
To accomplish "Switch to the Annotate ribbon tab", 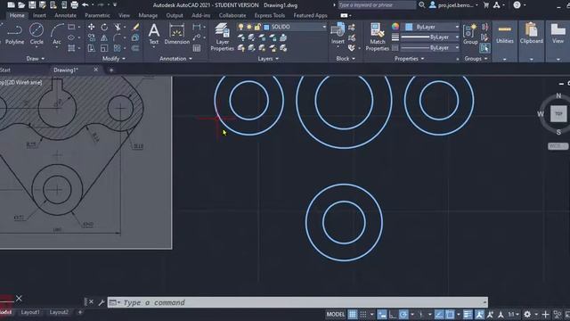I will click(65, 15).
